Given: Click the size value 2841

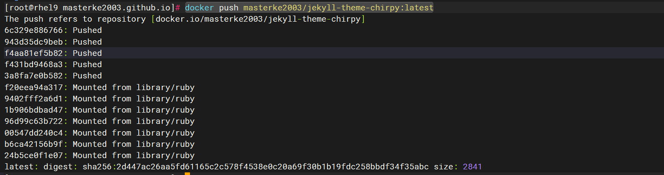Looking at the screenshot, I should [472, 167].
